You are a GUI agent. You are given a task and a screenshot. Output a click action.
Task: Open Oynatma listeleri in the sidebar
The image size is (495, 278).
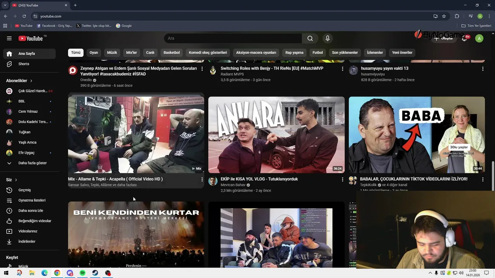click(29, 200)
